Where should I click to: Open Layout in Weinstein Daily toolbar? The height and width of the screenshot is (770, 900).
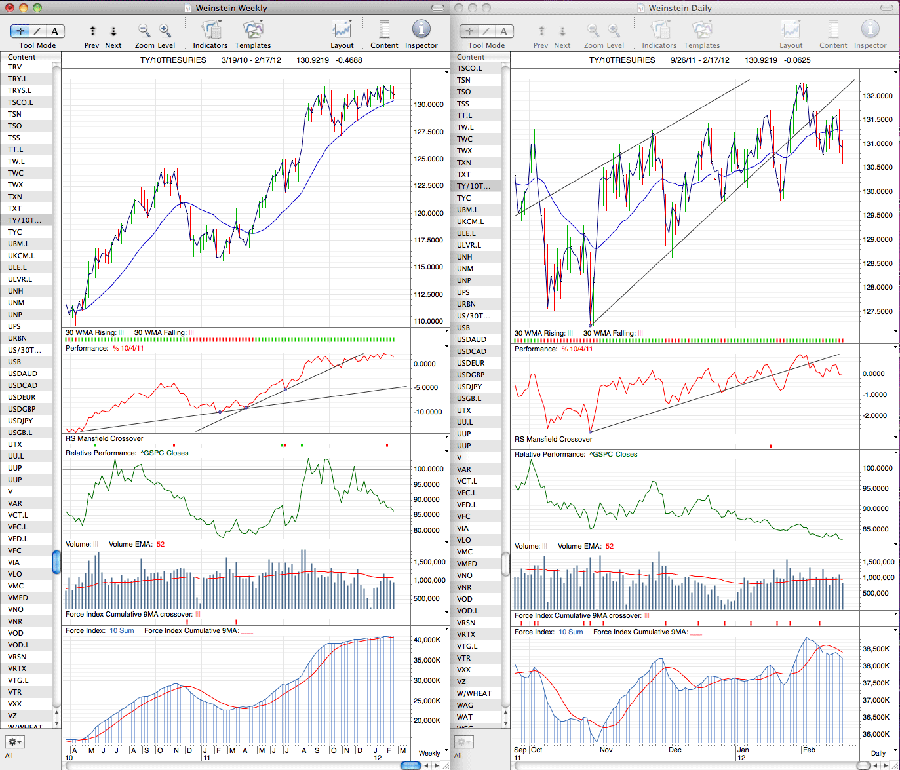click(x=791, y=30)
